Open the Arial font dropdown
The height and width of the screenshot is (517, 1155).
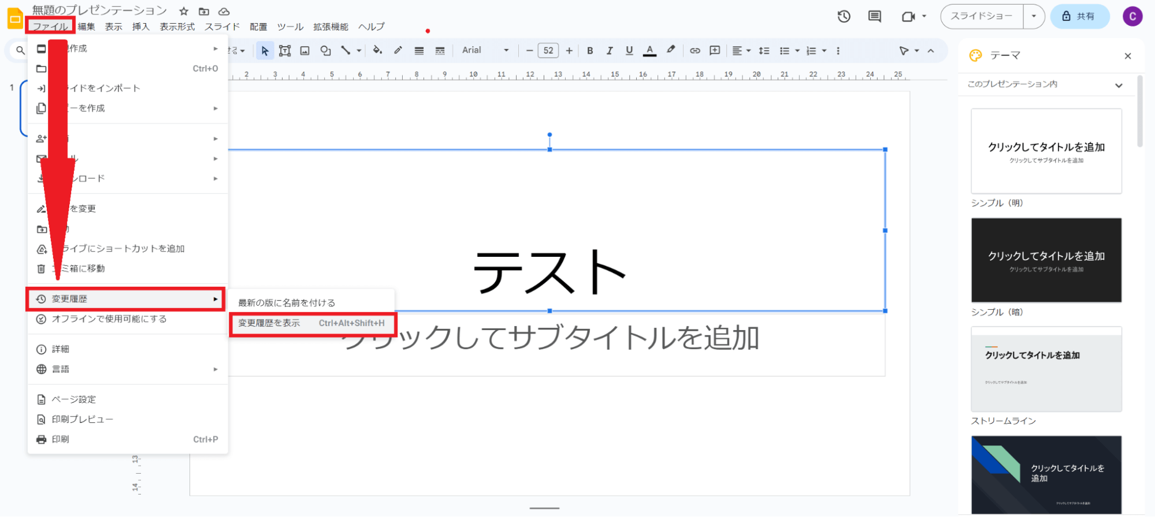pyautogui.click(x=485, y=51)
